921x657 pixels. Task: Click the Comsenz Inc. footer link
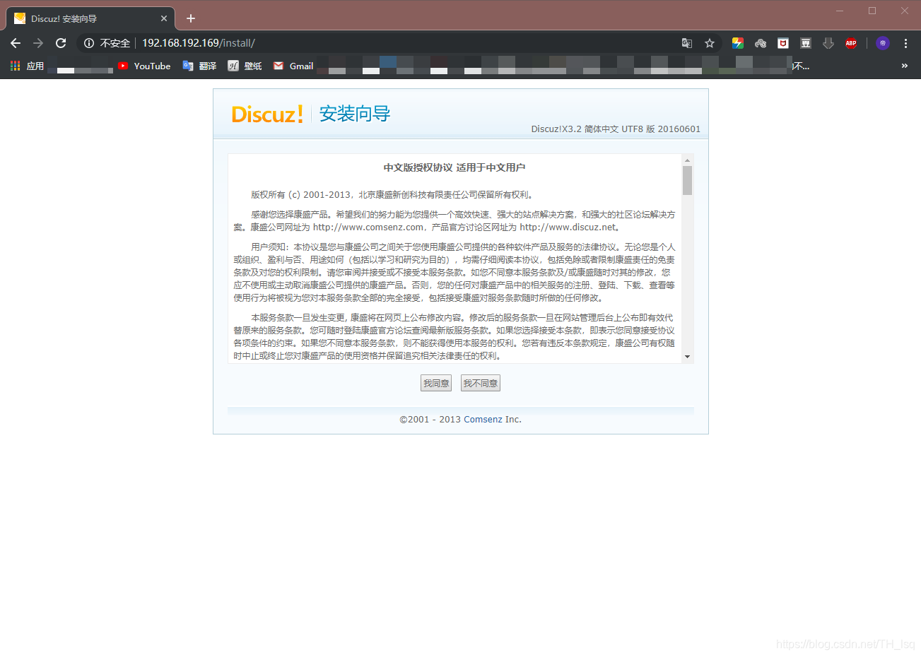point(493,420)
